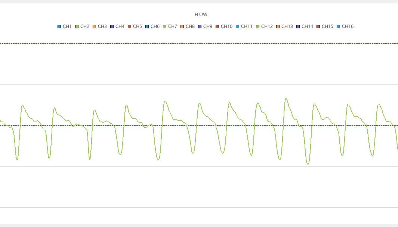
Task: Click the tallest peak of the green waveform
Action: (286, 98)
